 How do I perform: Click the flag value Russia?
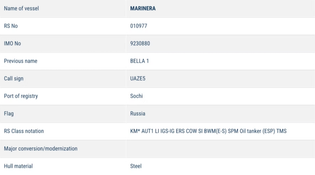138,114
